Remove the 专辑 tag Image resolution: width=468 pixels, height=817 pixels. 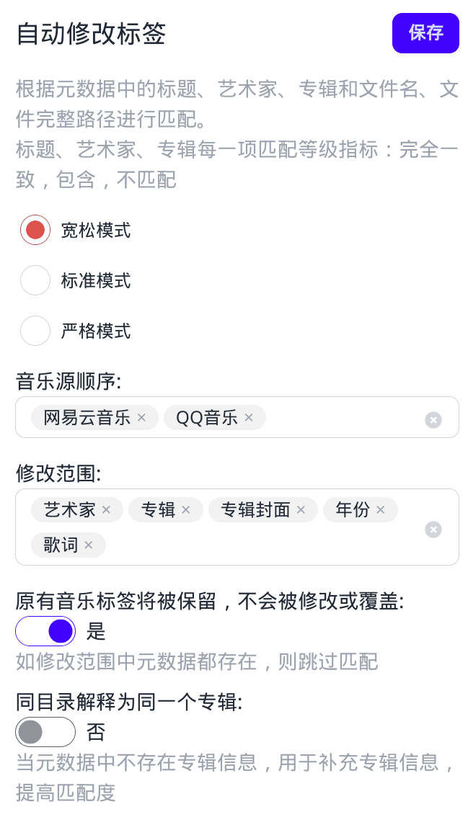pyautogui.click(x=186, y=509)
